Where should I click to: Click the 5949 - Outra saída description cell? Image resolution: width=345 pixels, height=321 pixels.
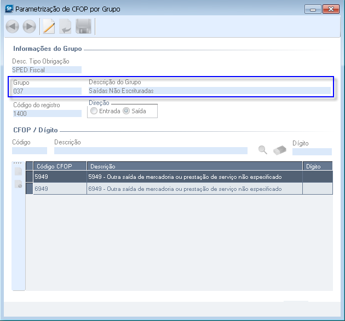[x=195, y=177]
